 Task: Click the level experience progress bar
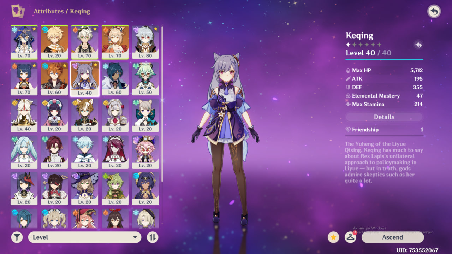(384, 59)
